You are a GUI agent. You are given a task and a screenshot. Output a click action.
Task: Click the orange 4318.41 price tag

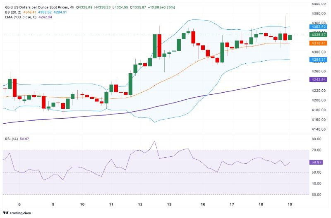pyautogui.click(x=318, y=43)
